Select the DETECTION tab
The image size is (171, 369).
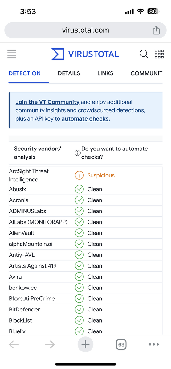pos(25,73)
